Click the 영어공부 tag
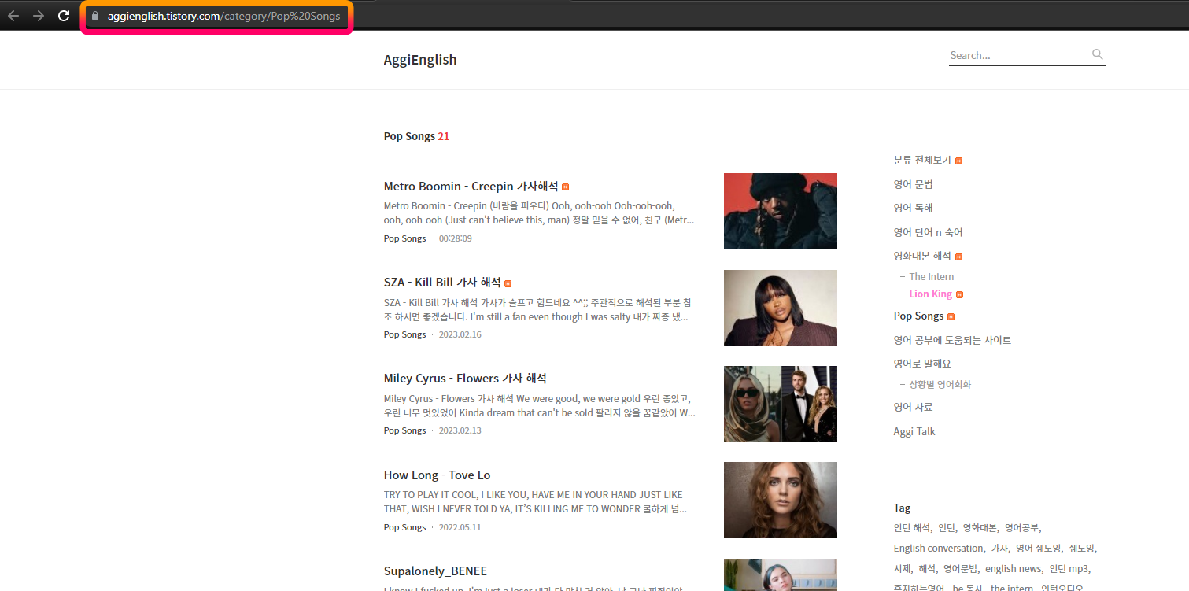Image resolution: width=1189 pixels, height=591 pixels. pyautogui.click(x=1021, y=528)
